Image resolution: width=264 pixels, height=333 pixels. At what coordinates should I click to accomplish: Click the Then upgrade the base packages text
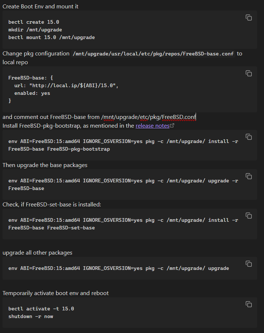(x=45, y=165)
